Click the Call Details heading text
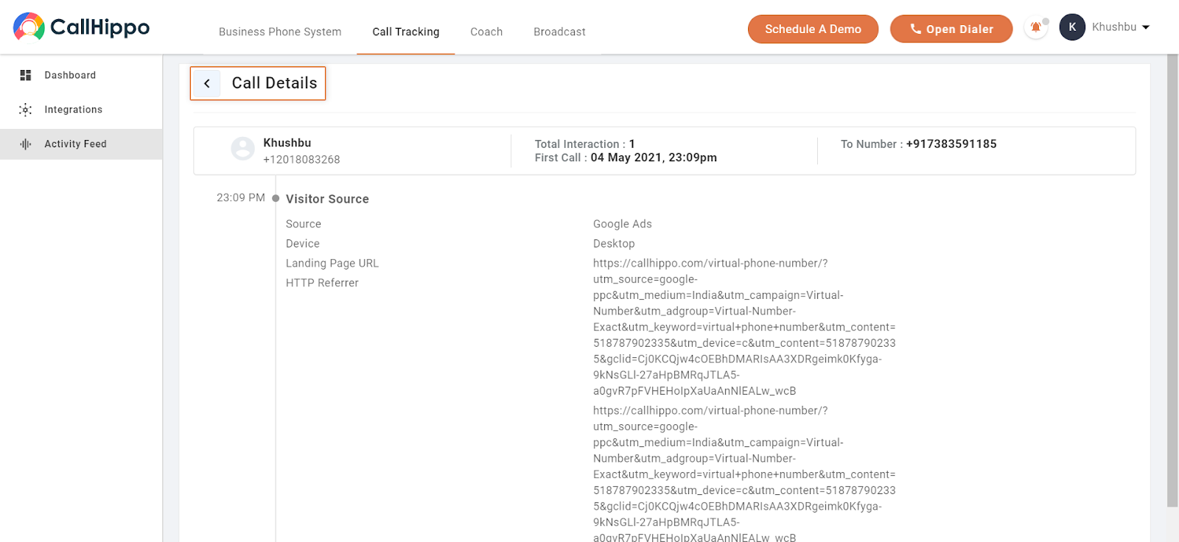This screenshot has width=1179, height=542. click(x=275, y=83)
